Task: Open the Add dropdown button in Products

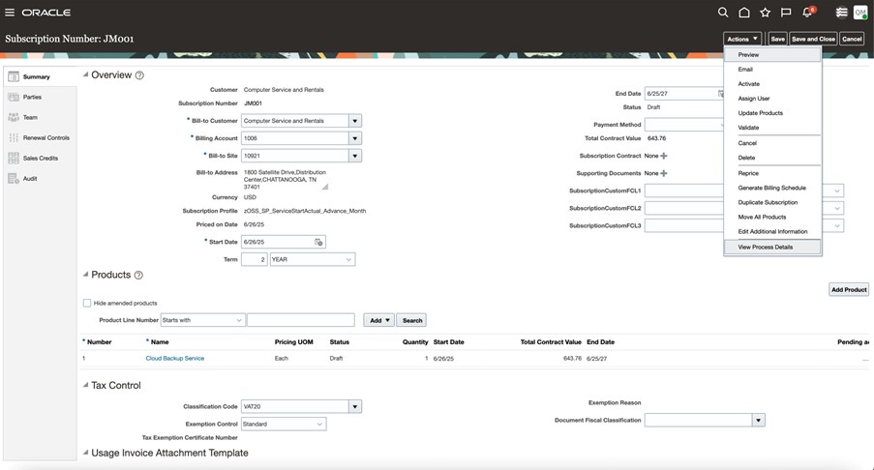Action: click(379, 320)
